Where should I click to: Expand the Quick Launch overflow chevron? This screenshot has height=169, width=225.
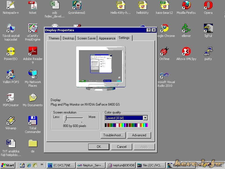pos(42,164)
